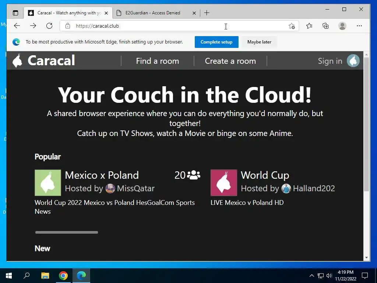Open Create a room page
Image resolution: width=377 pixels, height=283 pixels.
pos(230,61)
